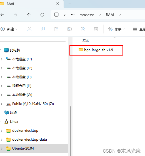Close the BAAI tab
This screenshot has height=156, width=145.
(x=58, y=4)
